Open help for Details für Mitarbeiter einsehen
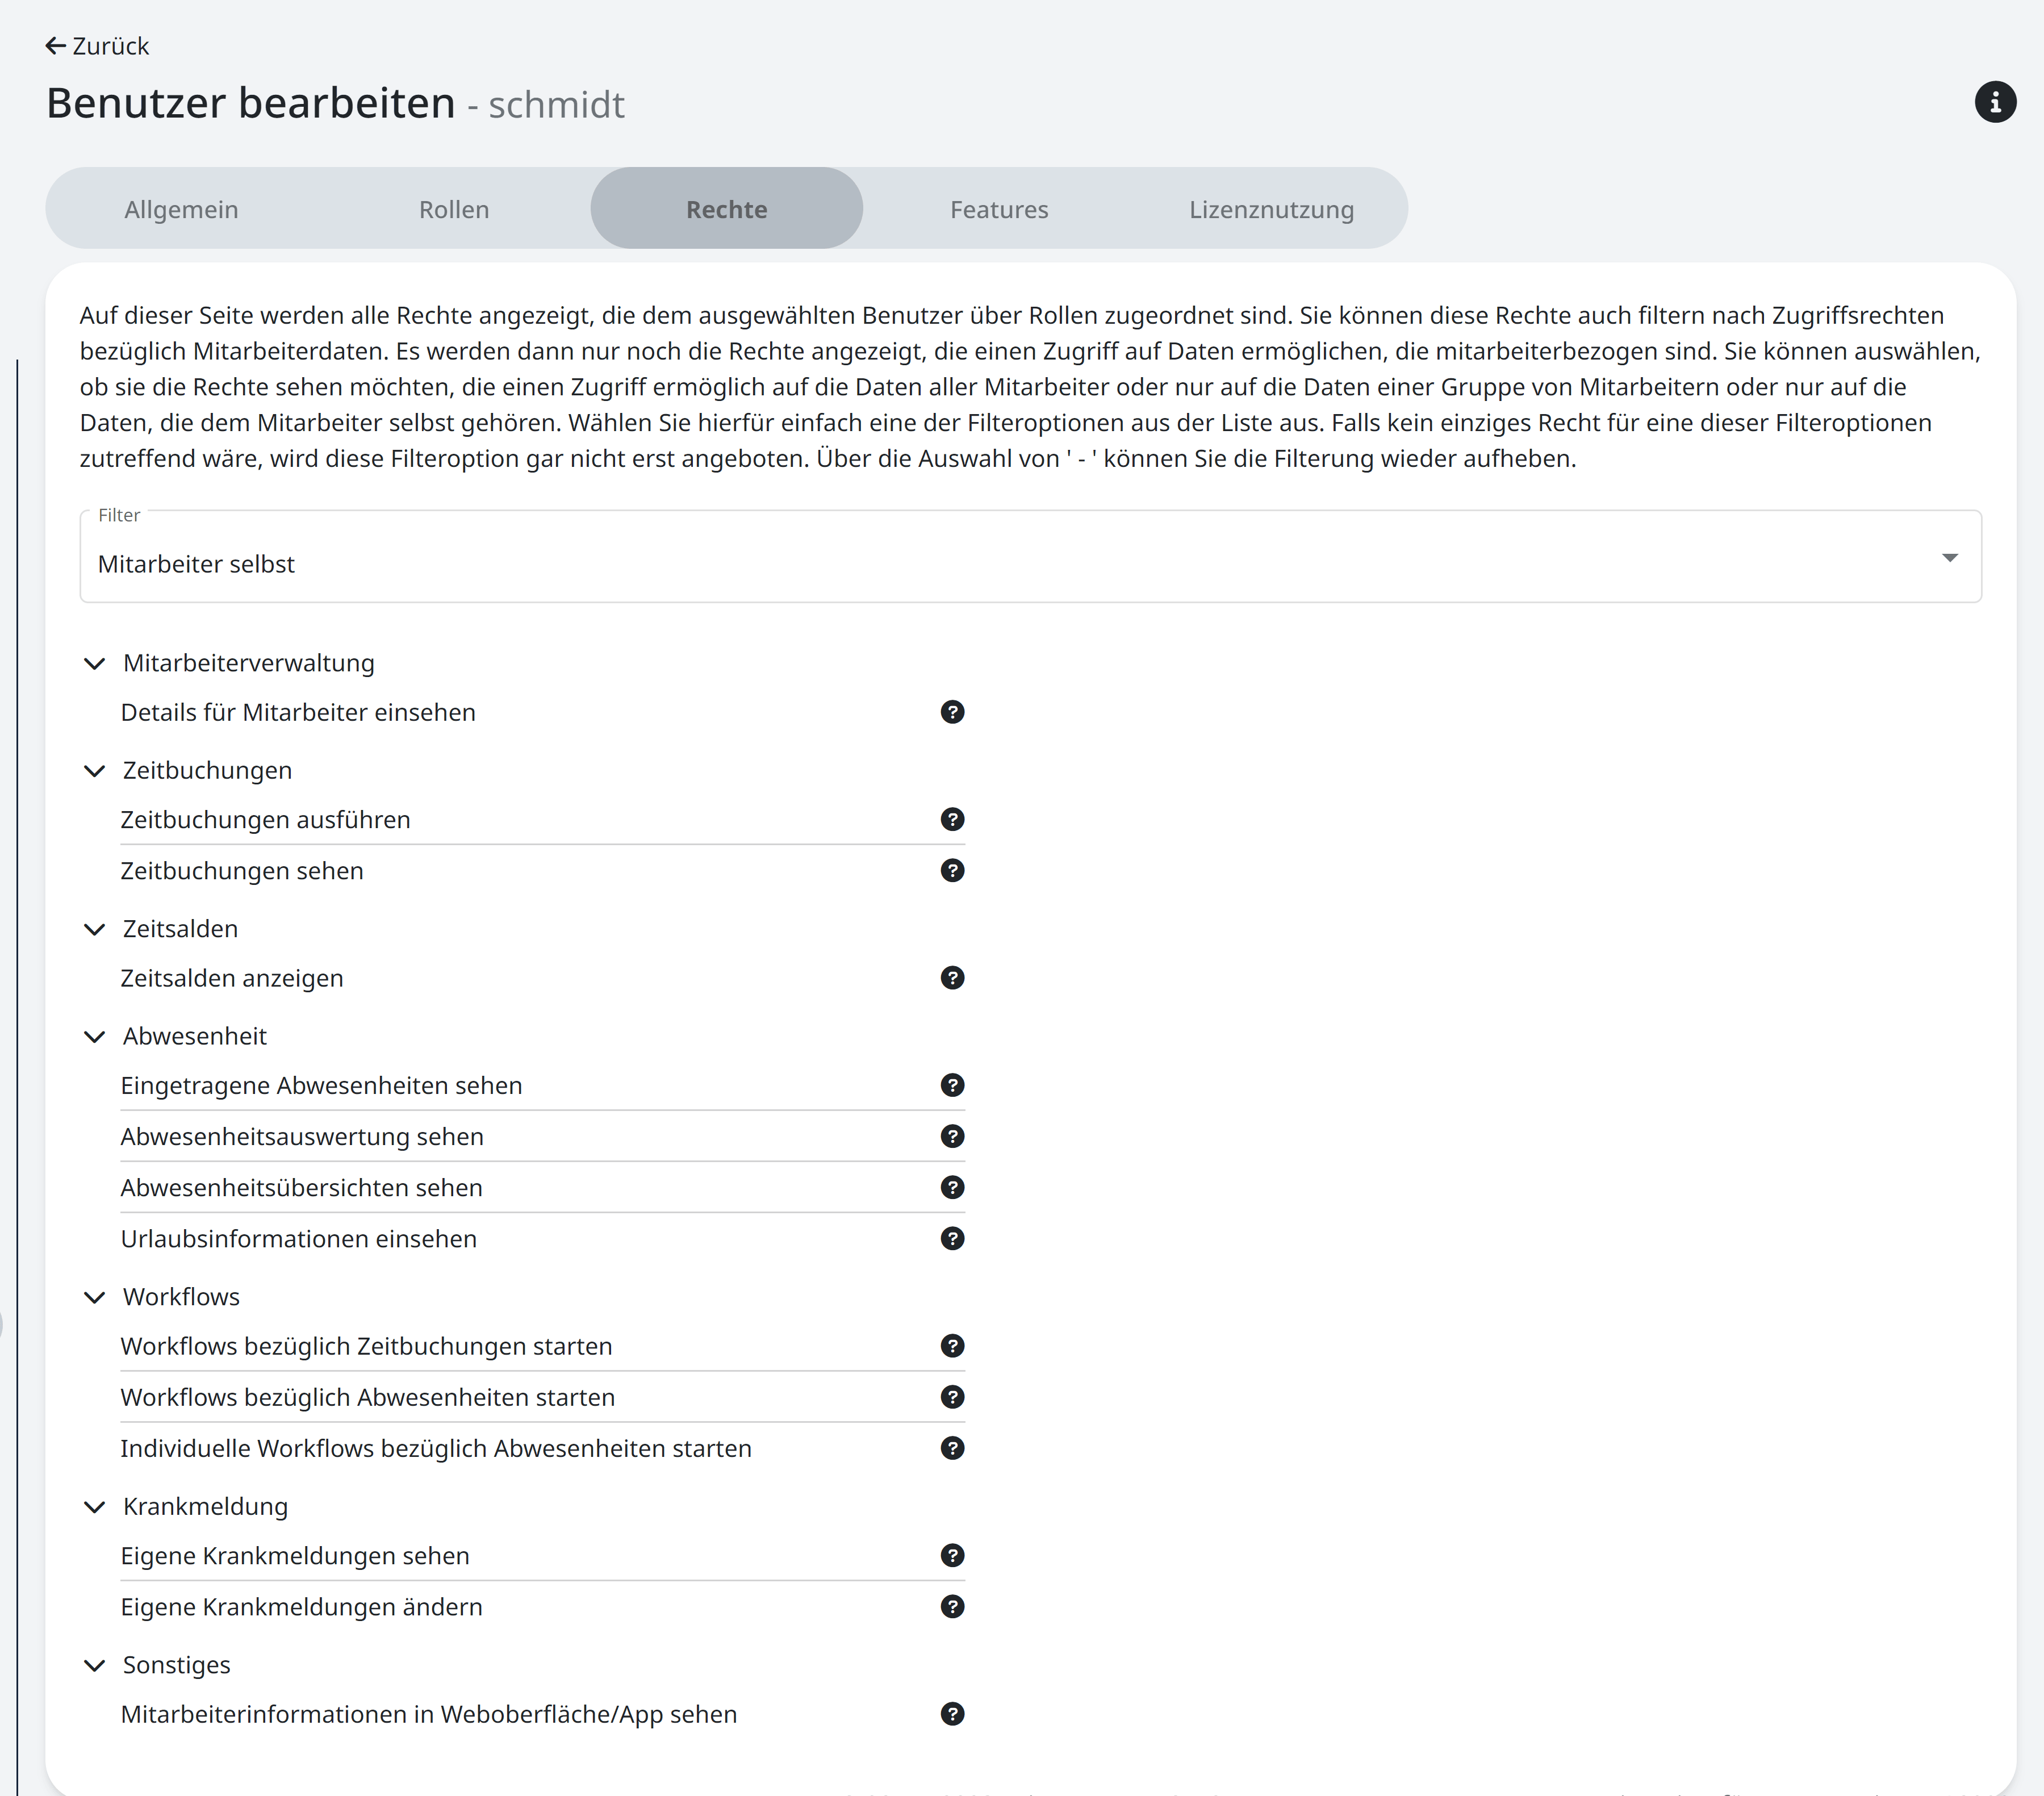The width and height of the screenshot is (2044, 1796). (x=952, y=712)
